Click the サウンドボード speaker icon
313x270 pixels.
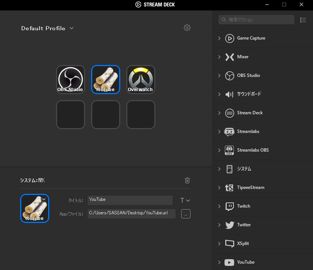coord(229,94)
